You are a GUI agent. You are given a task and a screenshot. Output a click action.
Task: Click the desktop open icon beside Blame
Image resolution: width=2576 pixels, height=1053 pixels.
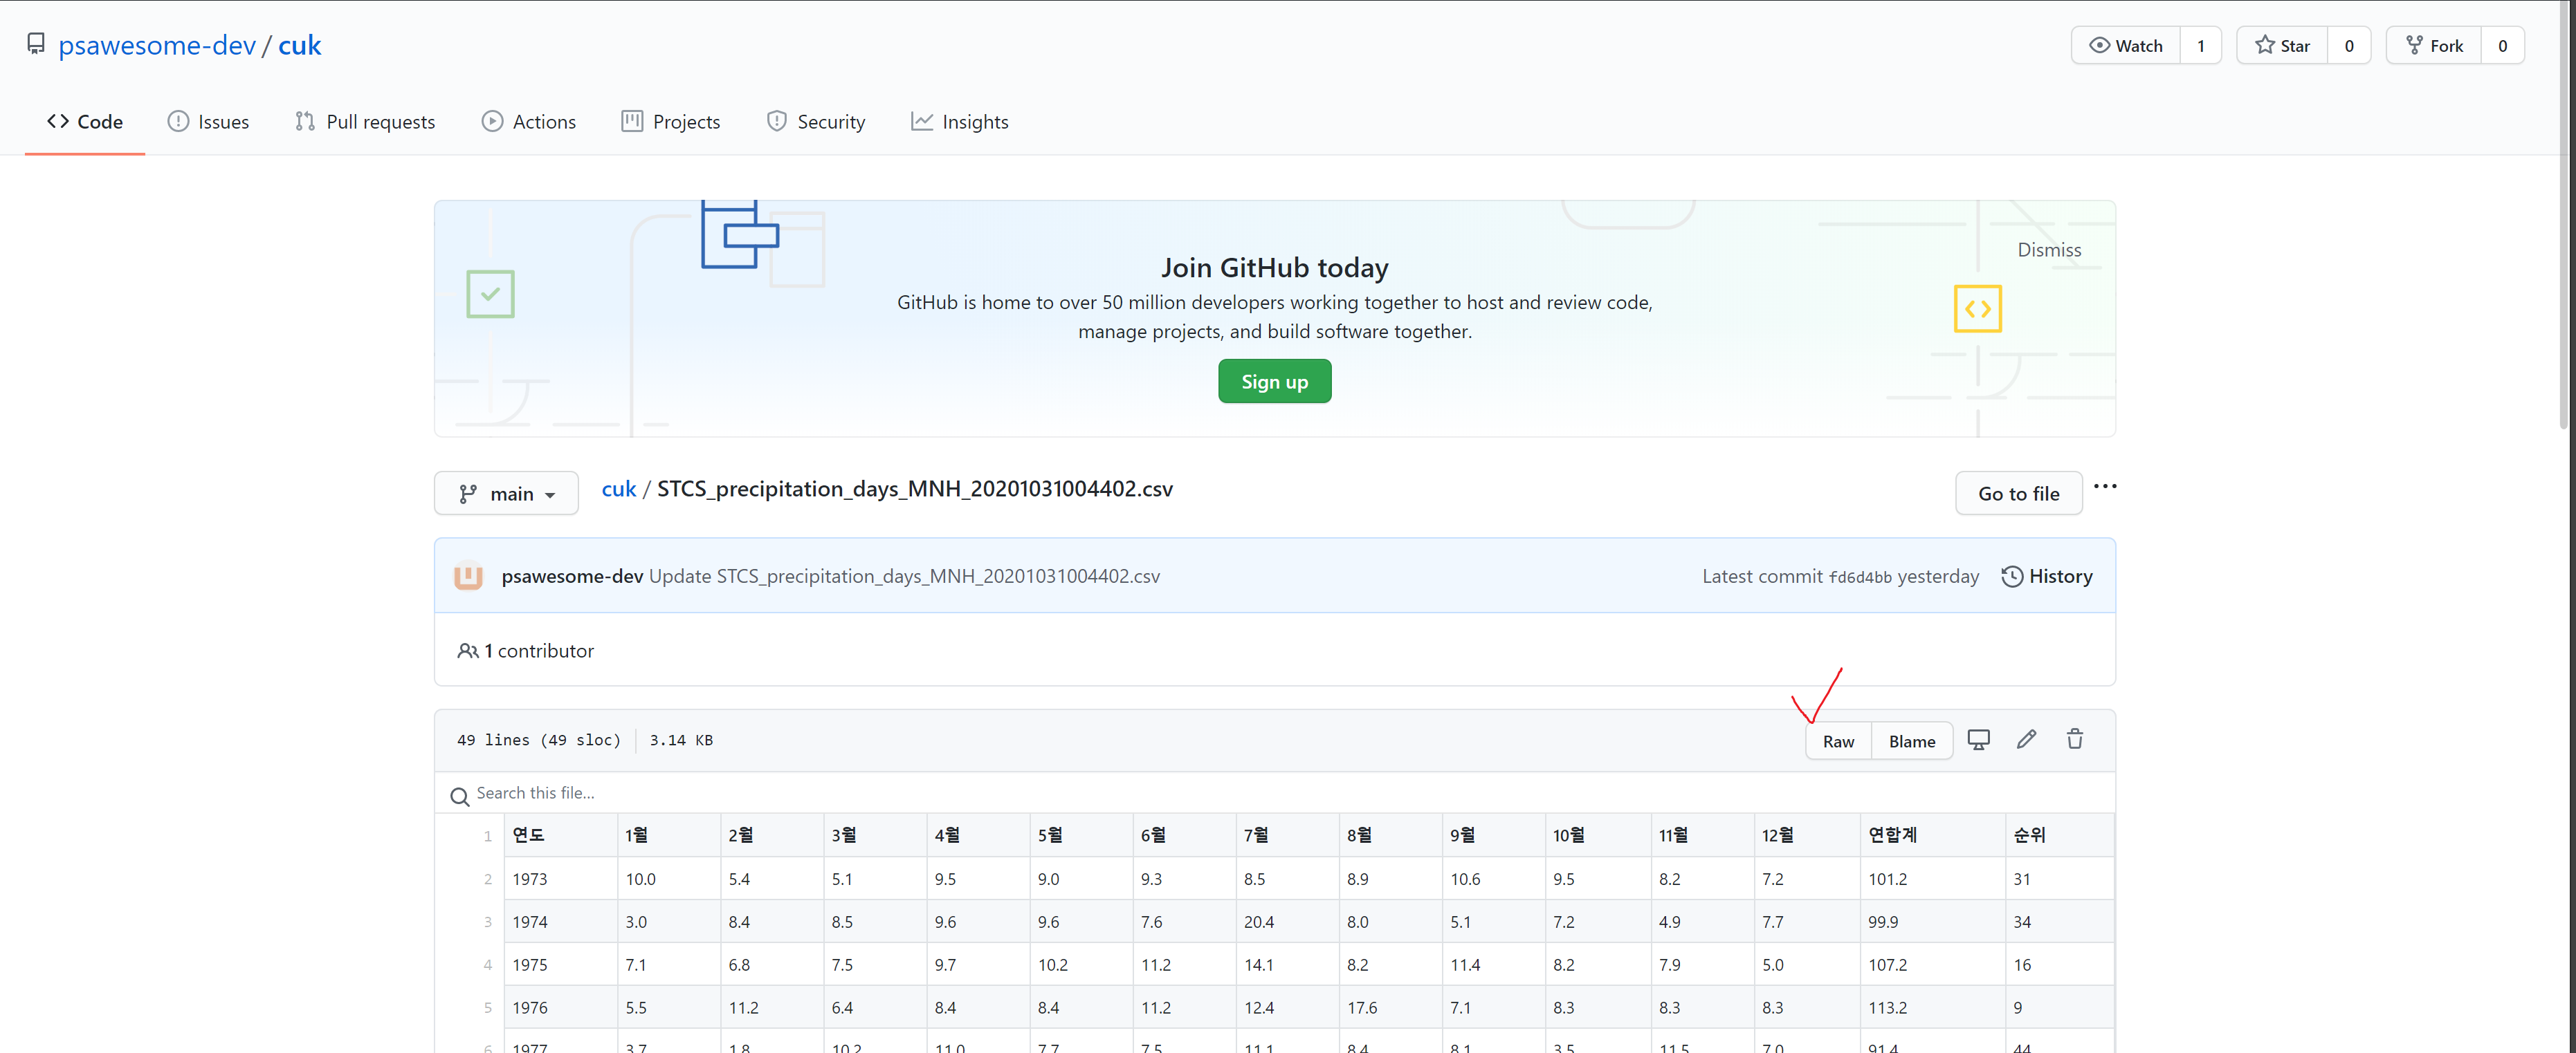1978,739
